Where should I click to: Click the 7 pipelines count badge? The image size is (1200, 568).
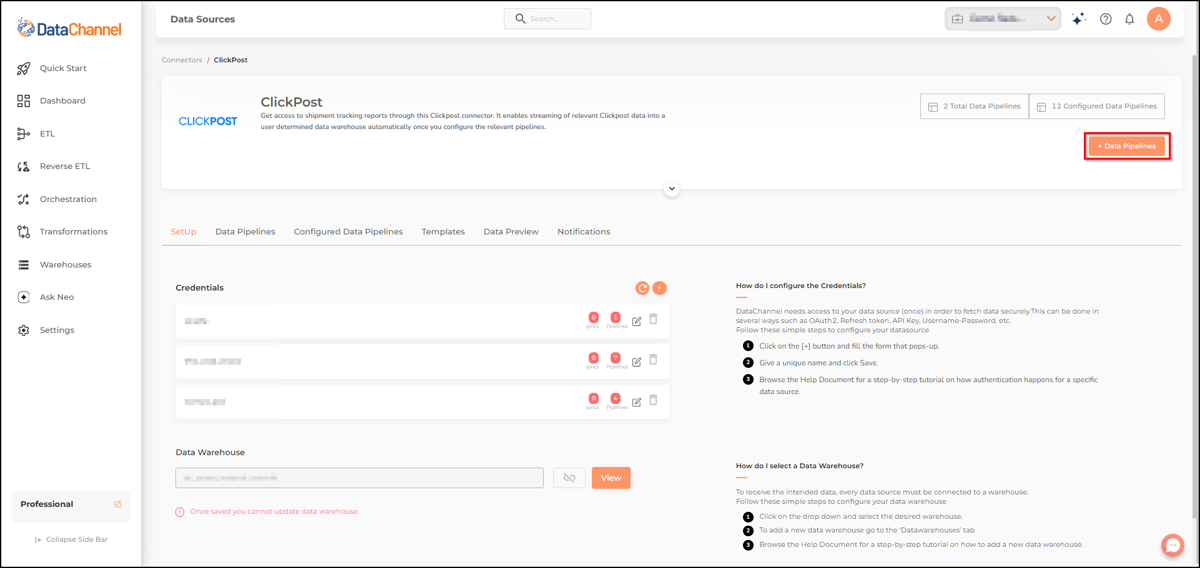(616, 358)
